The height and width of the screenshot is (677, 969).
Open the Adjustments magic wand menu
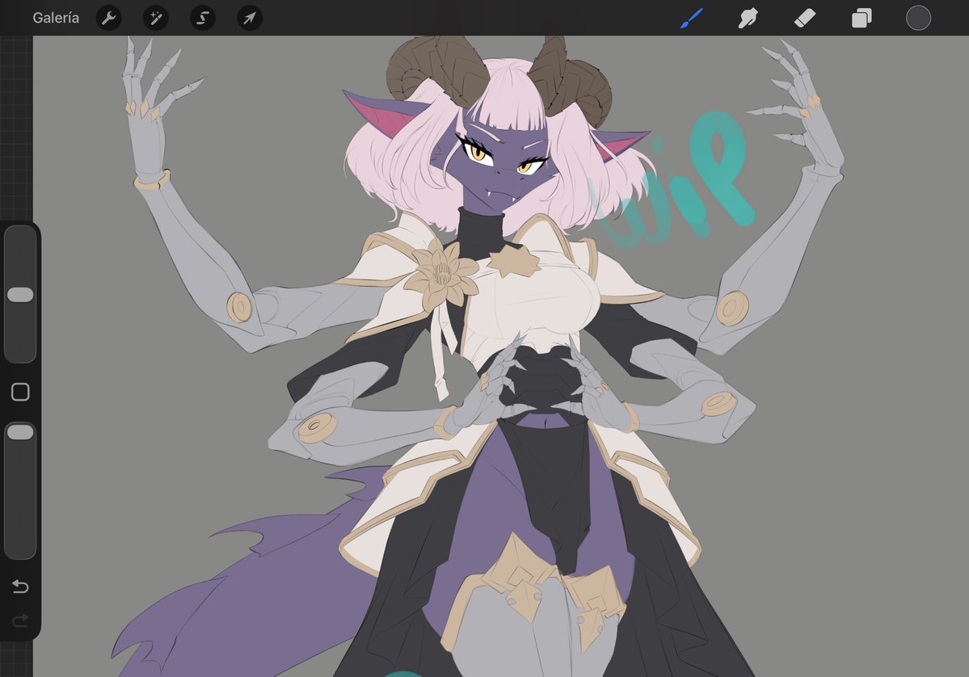click(156, 18)
